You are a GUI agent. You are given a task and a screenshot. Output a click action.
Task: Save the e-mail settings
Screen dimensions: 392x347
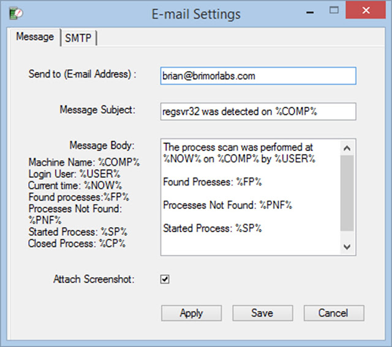pyautogui.click(x=262, y=313)
